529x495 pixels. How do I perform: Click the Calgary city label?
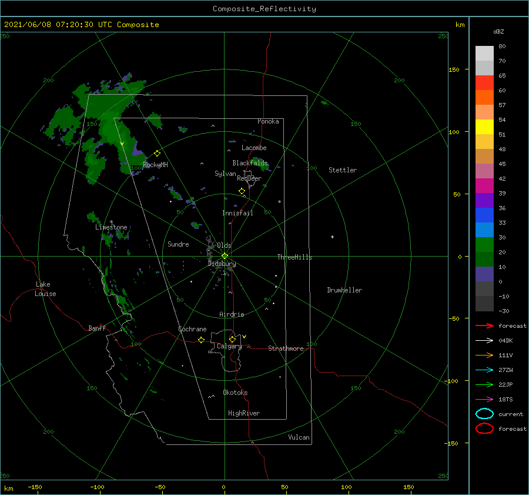coord(229,346)
